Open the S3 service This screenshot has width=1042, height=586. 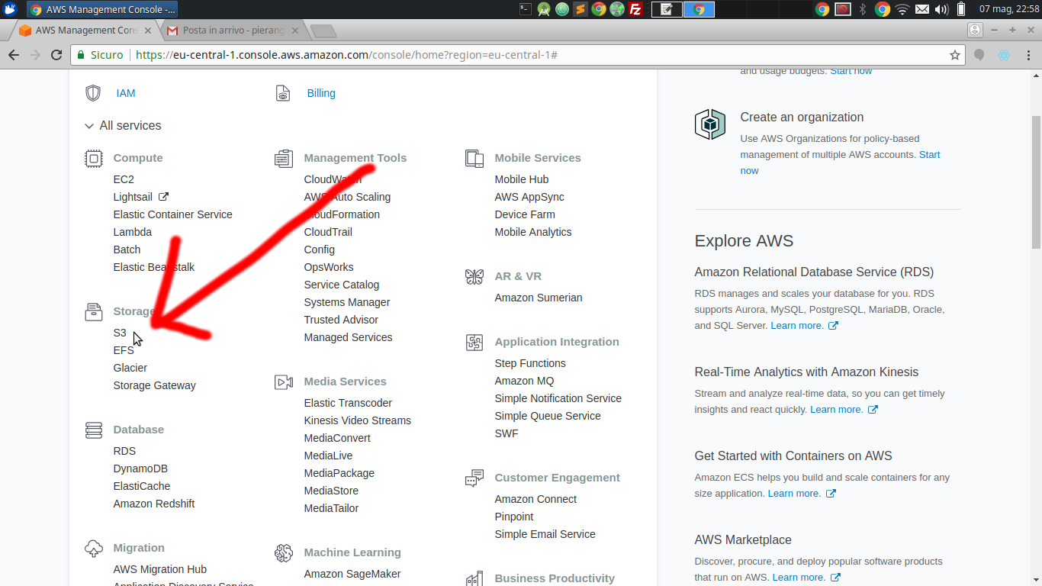pyautogui.click(x=120, y=333)
